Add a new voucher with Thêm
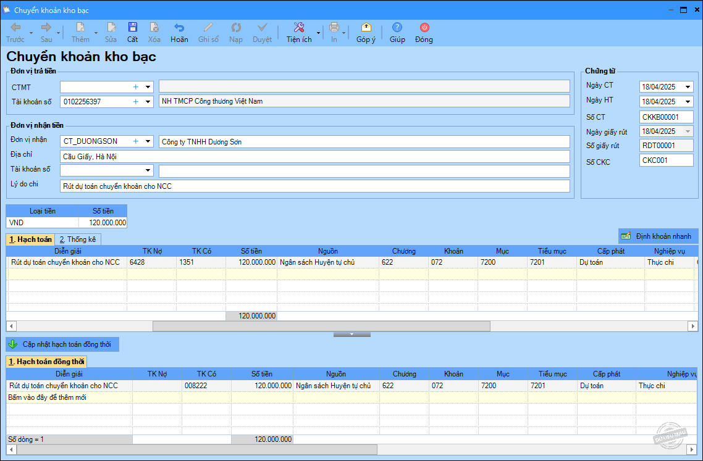This screenshot has width=703, height=461. tap(81, 33)
